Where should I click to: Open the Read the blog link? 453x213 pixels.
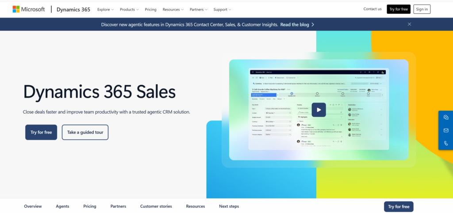pyautogui.click(x=294, y=25)
